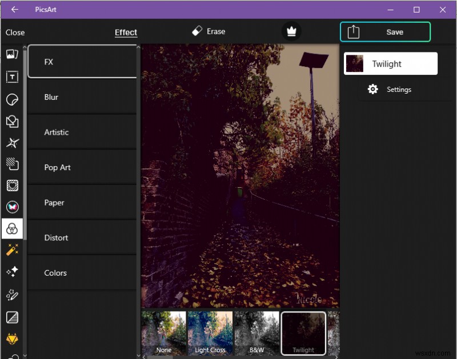This screenshot has width=457, height=359.
Task: Open the sparkle stars tool
Action: click(x=12, y=272)
